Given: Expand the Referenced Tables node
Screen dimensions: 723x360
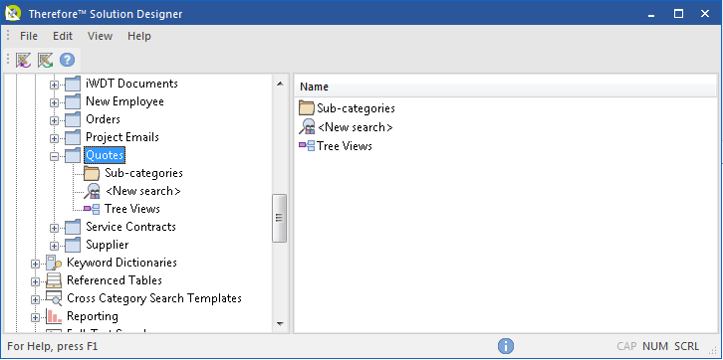Looking at the screenshot, I should [x=36, y=282].
